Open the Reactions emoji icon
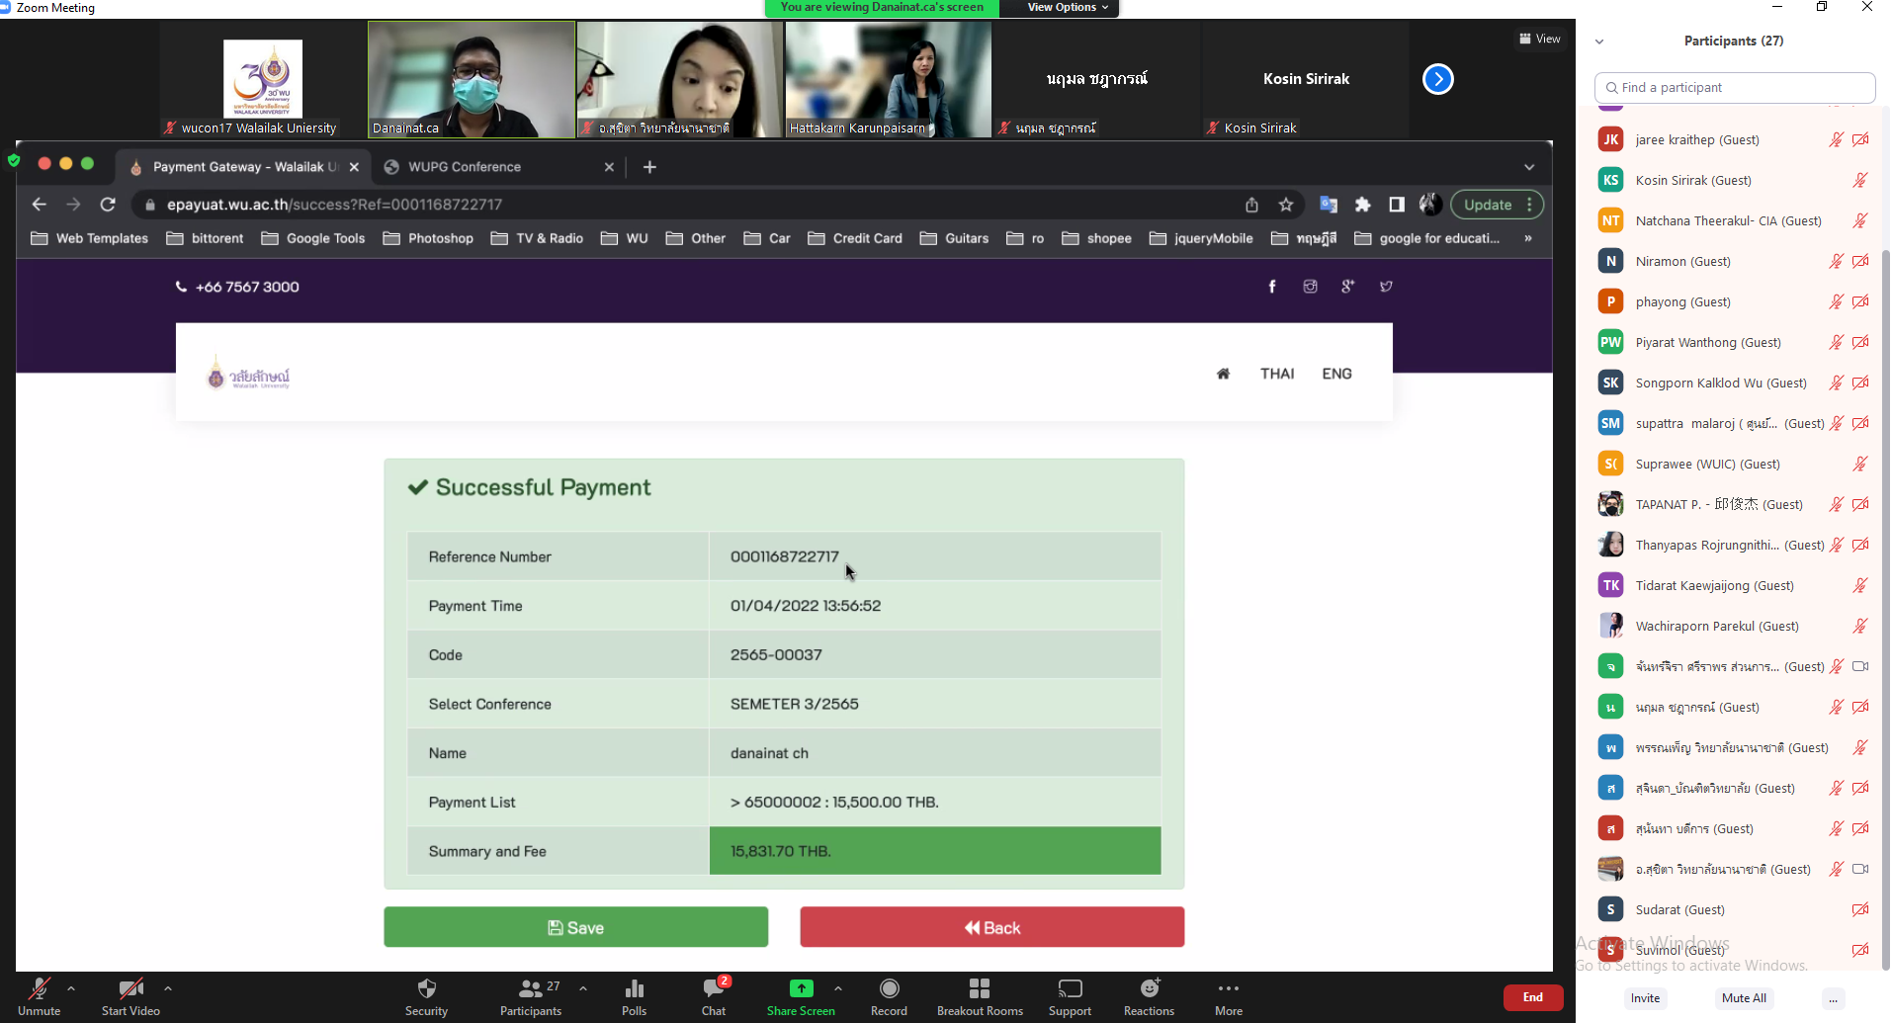 tap(1149, 989)
